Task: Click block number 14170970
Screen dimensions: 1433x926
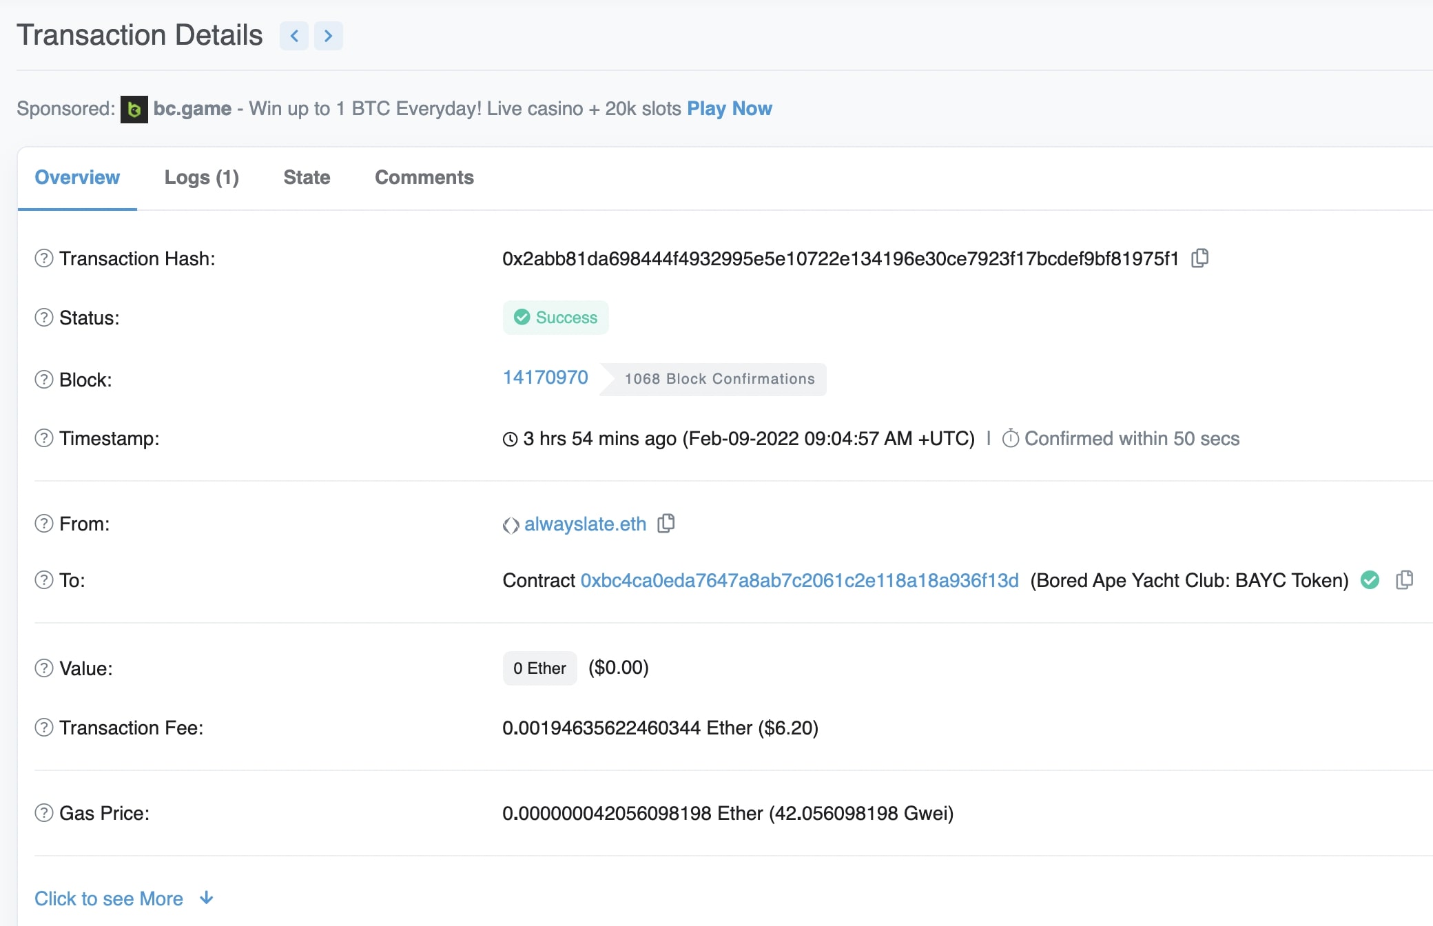Action: tap(544, 378)
